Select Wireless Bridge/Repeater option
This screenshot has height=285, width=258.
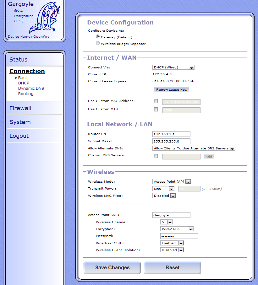pos(98,44)
